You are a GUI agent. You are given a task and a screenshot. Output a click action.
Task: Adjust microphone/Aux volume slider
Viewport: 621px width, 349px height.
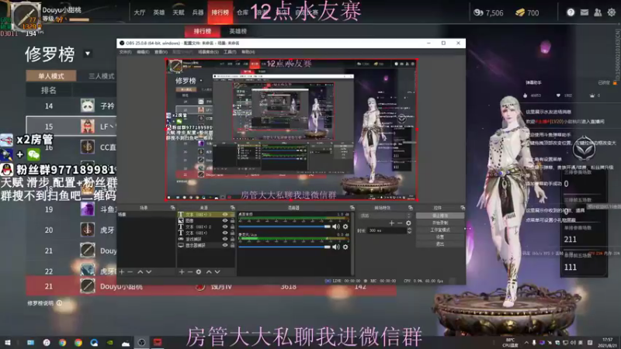pyautogui.click(x=284, y=247)
